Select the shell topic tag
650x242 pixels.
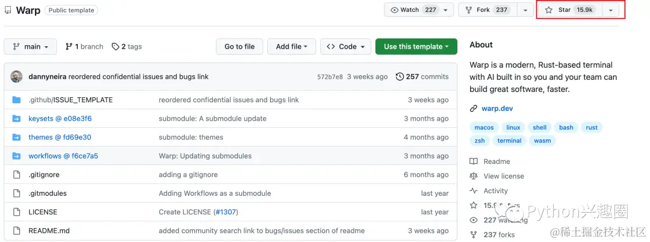(540, 128)
